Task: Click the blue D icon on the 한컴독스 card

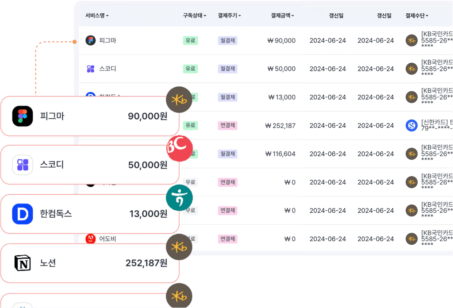Action: [23, 214]
